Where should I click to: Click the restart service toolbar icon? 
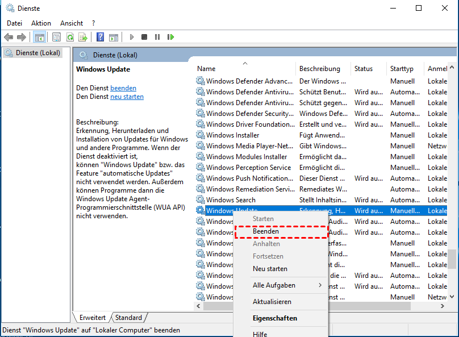170,37
